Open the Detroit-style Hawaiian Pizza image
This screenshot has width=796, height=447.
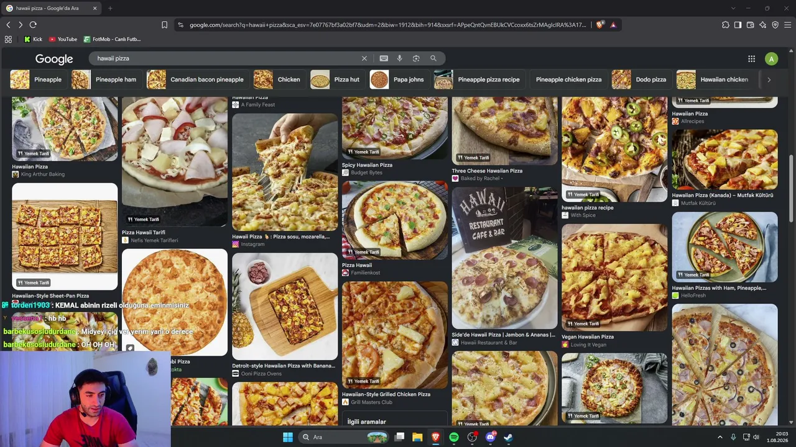[285, 307]
